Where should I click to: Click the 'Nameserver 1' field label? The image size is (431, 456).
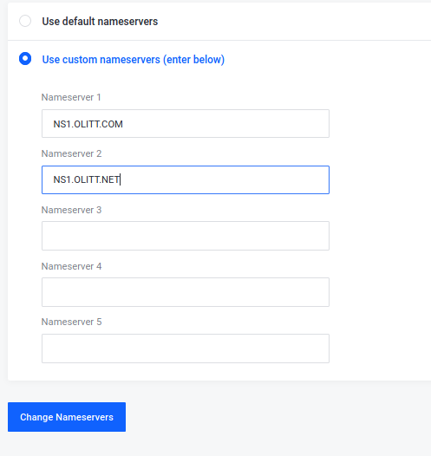[x=71, y=97]
